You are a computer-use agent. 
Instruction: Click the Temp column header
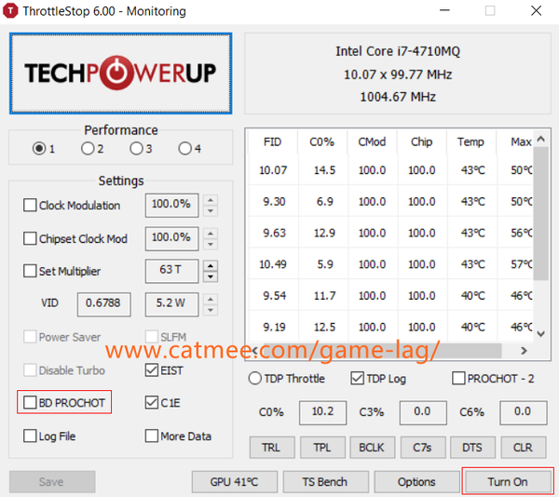471,142
